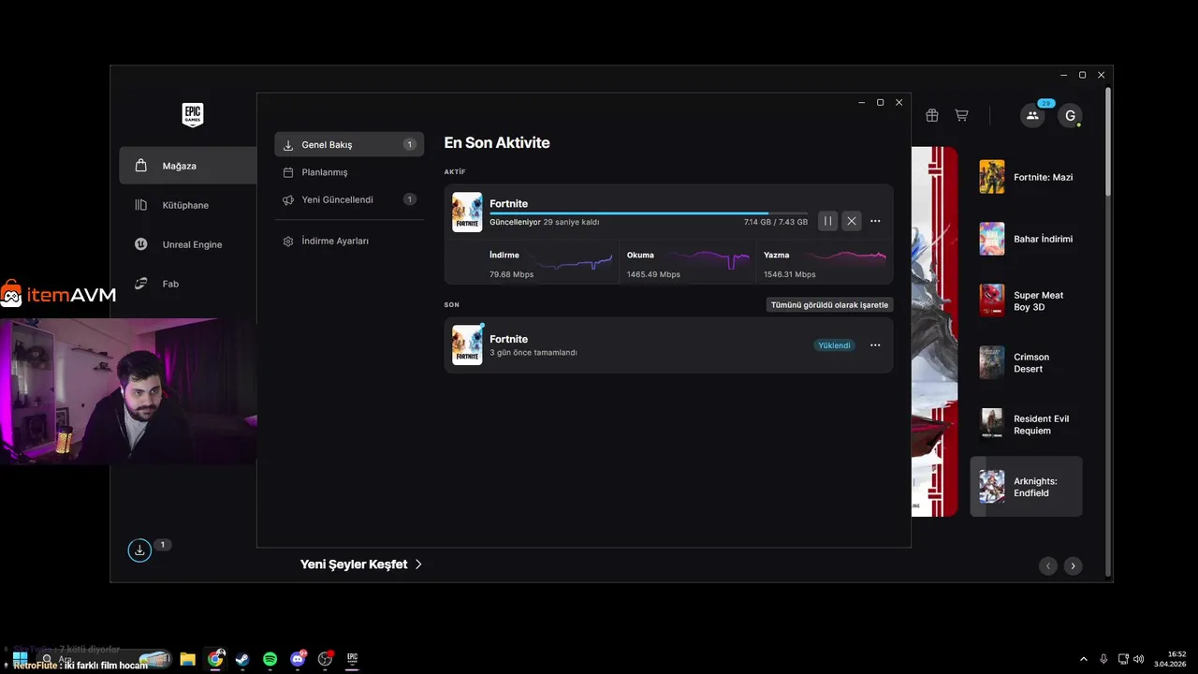Open Spotify from the taskbar
Image resolution: width=1198 pixels, height=674 pixels.
click(270, 659)
